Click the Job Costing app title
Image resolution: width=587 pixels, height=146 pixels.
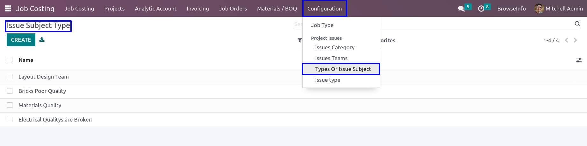pos(35,9)
